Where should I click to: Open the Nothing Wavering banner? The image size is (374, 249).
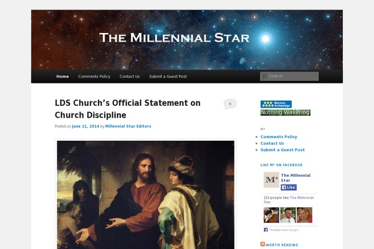pyautogui.click(x=285, y=113)
